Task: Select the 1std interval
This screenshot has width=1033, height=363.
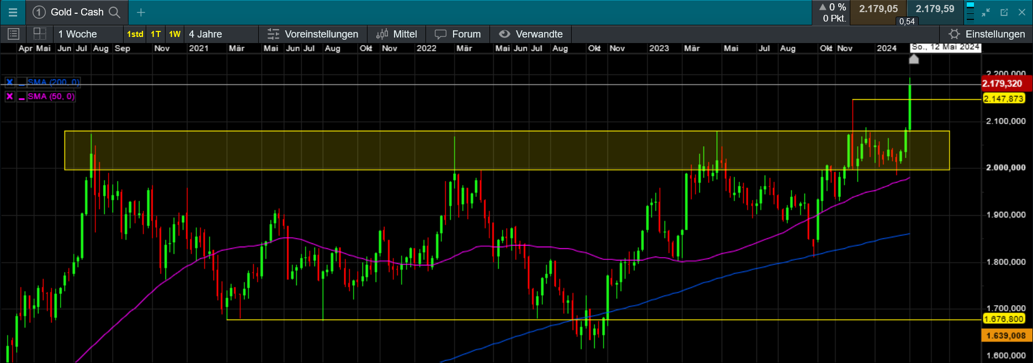Action: [135, 34]
